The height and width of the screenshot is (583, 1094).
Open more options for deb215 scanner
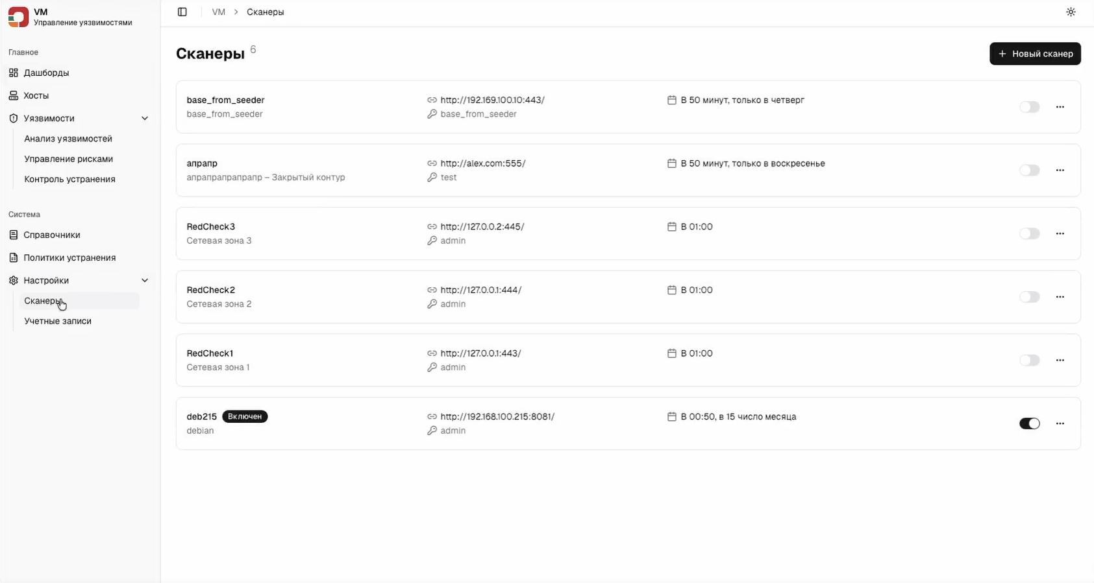coord(1060,423)
